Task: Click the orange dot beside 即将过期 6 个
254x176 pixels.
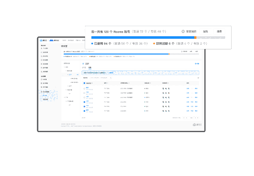Action: click(x=154, y=43)
